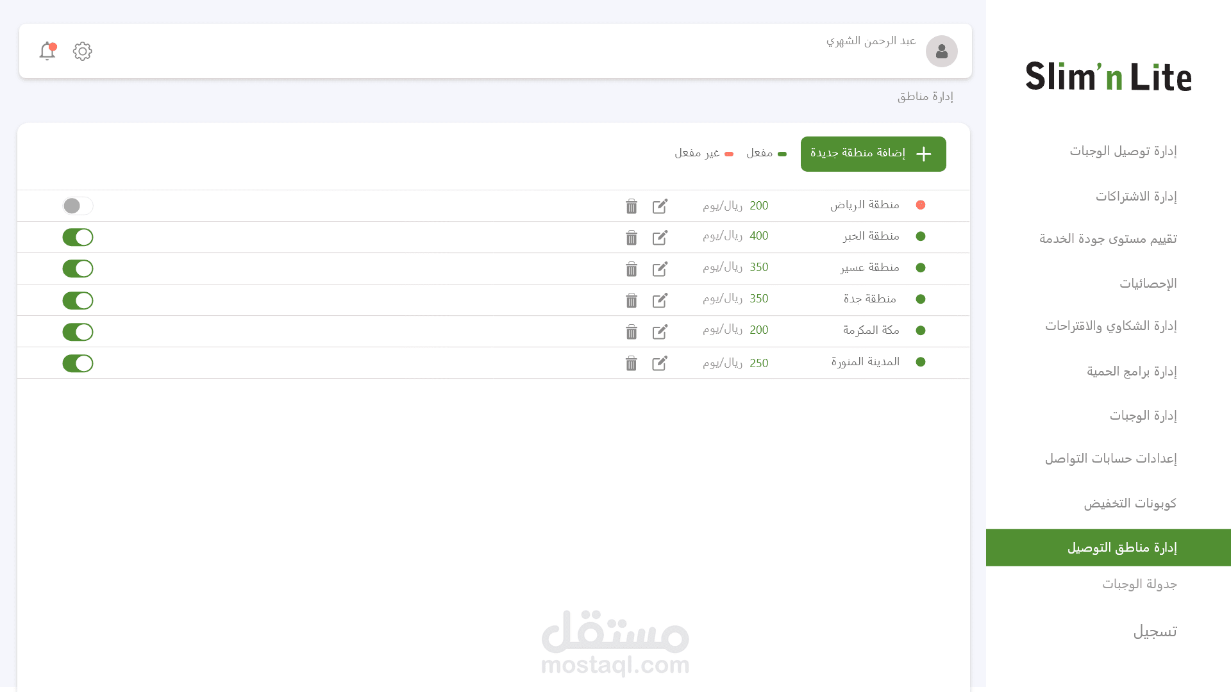Edit the منطقة جدة region entry
Screen dimensions: 1231x692
[660, 301]
